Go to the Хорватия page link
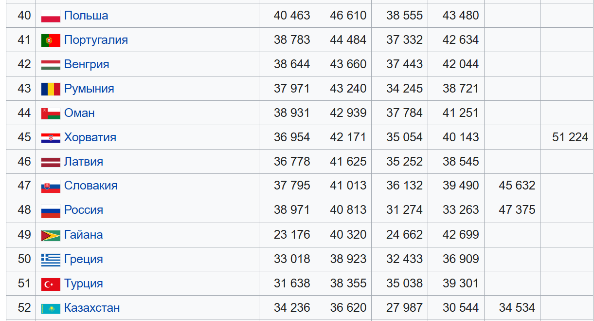Screen dimensions: 594x321 [90, 137]
